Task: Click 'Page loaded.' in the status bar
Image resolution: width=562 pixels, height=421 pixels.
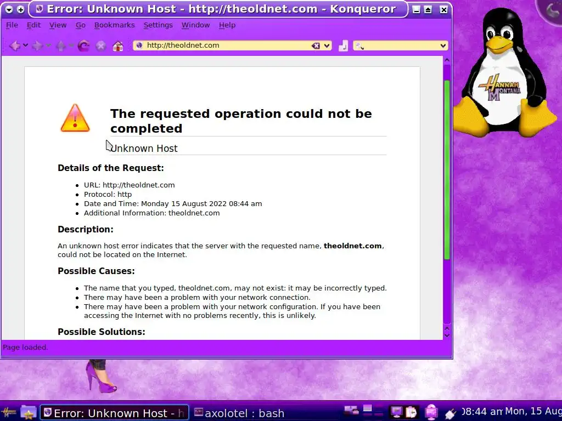Action: (25, 347)
